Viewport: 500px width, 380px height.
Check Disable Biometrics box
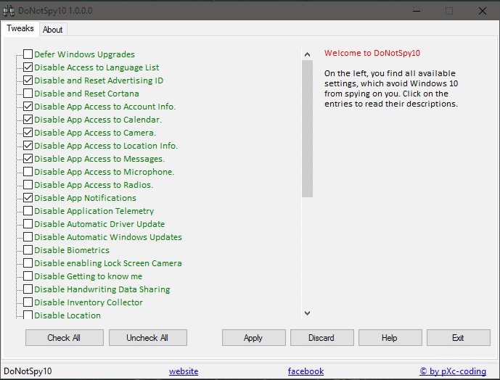point(28,250)
